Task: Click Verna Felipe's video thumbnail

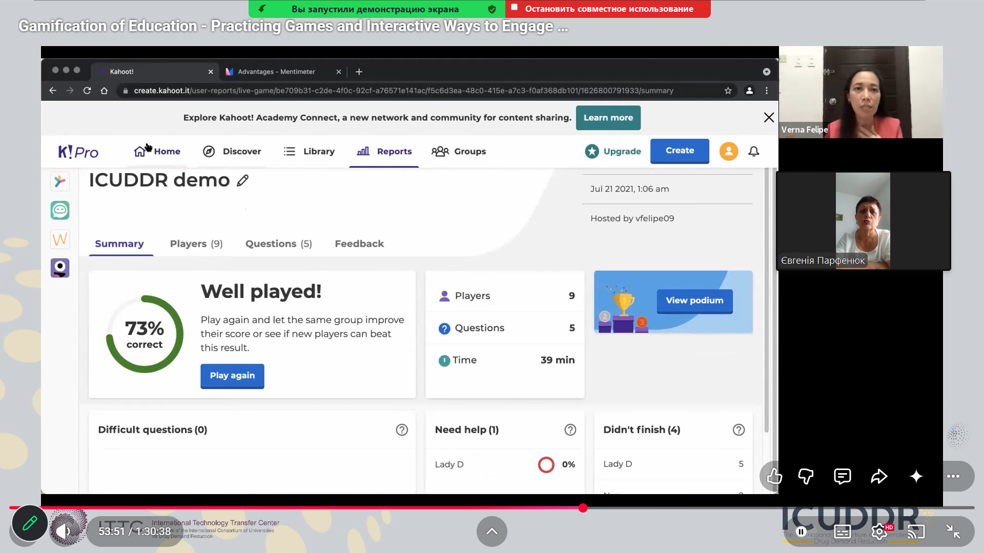Action: tap(861, 92)
